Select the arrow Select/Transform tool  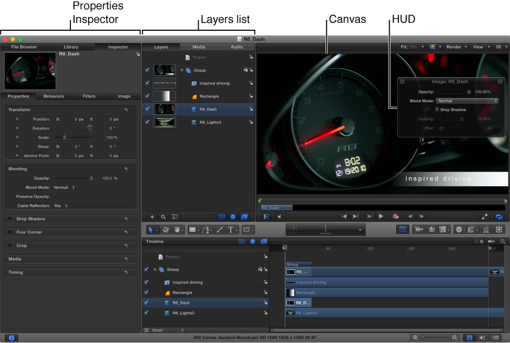[x=150, y=229]
